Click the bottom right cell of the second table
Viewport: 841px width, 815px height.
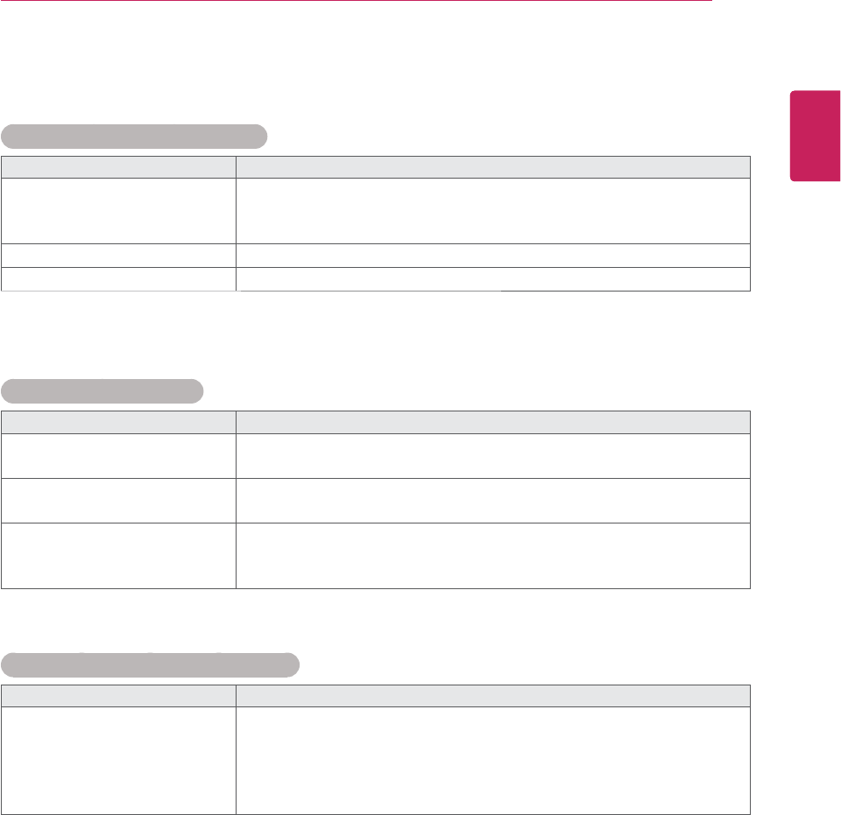(x=493, y=555)
